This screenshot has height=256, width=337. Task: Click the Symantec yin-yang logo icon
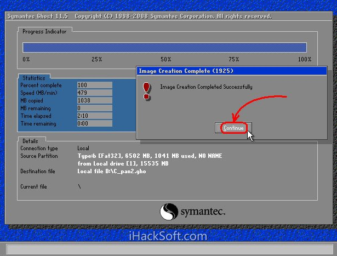168,212
